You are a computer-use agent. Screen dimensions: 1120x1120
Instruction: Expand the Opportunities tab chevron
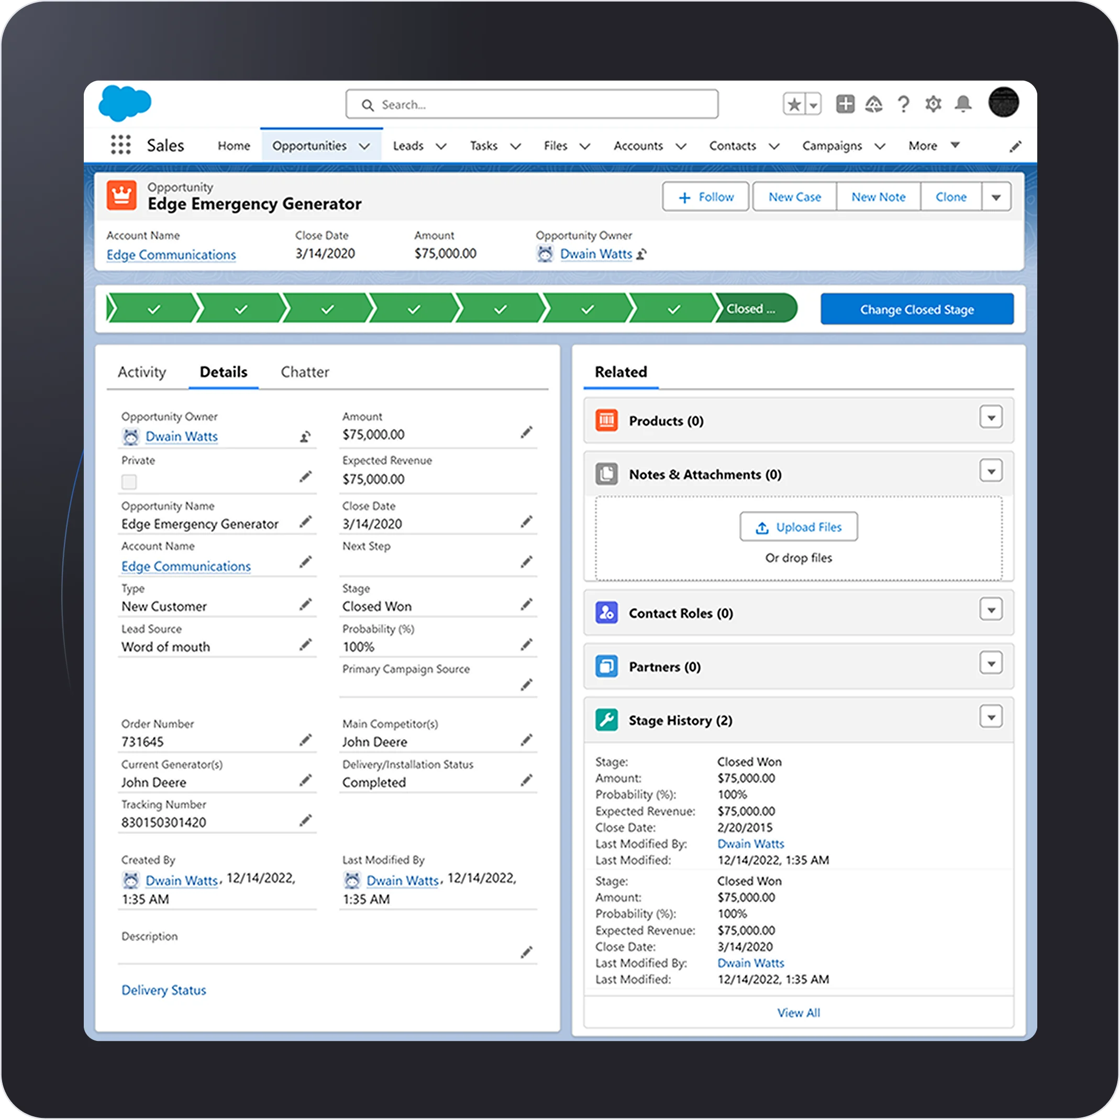point(364,146)
